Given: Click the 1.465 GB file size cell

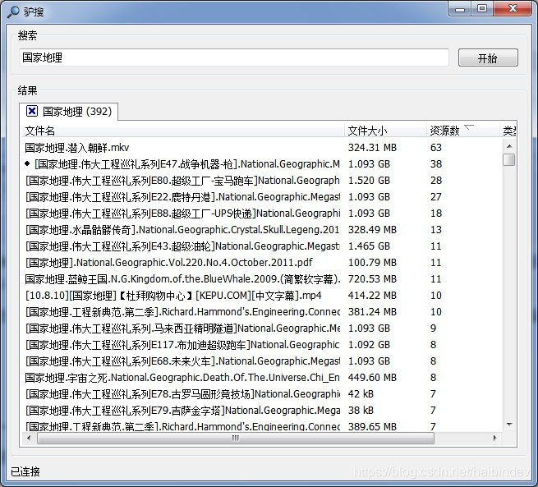Looking at the screenshot, I should tap(369, 246).
